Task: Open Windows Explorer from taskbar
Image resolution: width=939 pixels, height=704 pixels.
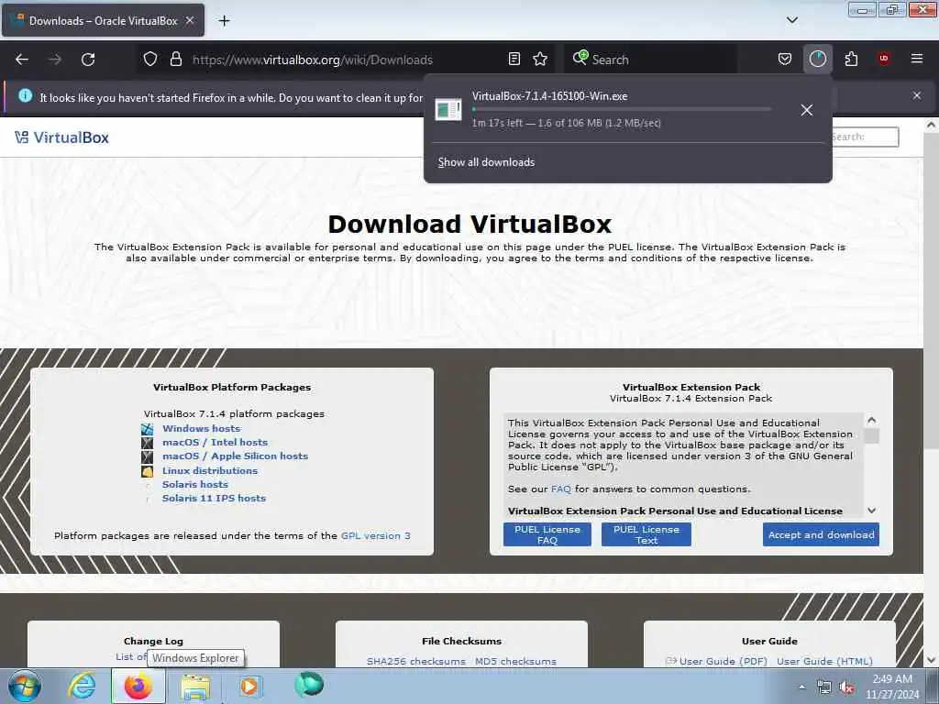Action: (x=195, y=687)
